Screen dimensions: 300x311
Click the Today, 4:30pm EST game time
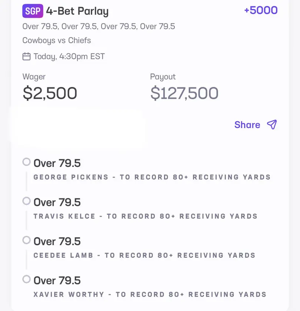click(69, 57)
